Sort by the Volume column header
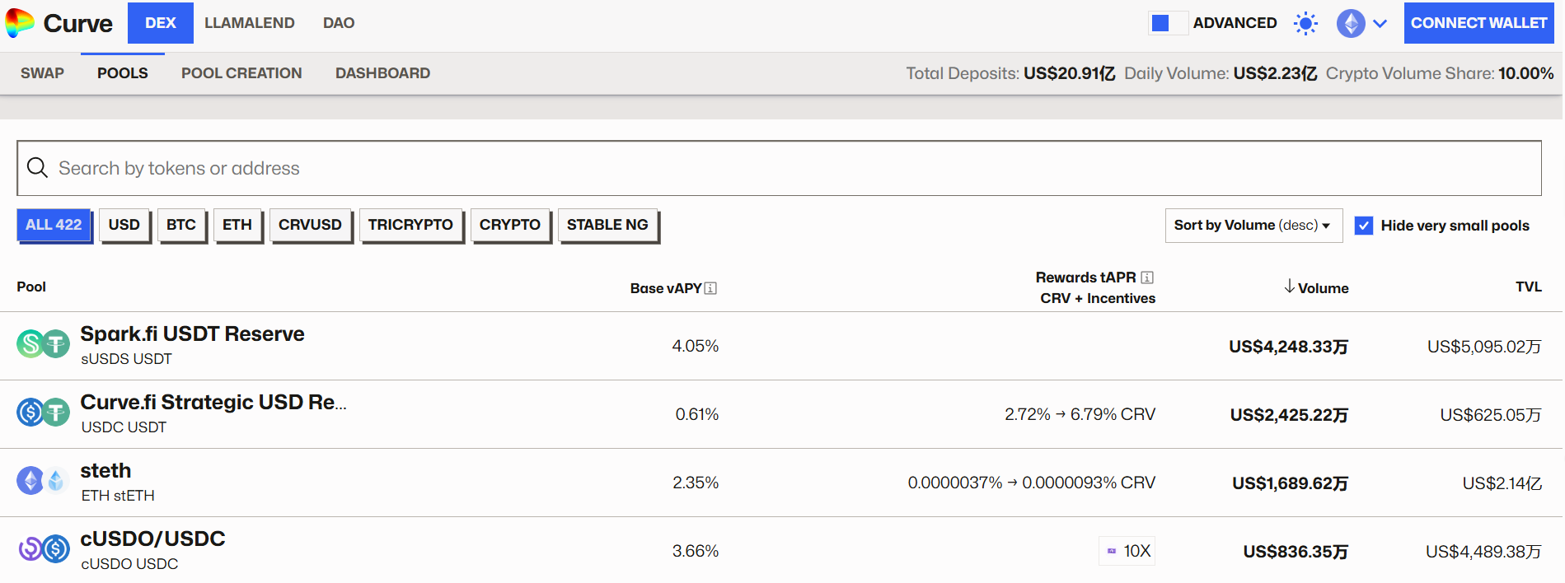1565x583 pixels. [1317, 287]
